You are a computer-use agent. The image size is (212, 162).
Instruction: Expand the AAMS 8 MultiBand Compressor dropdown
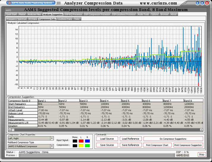52,146
